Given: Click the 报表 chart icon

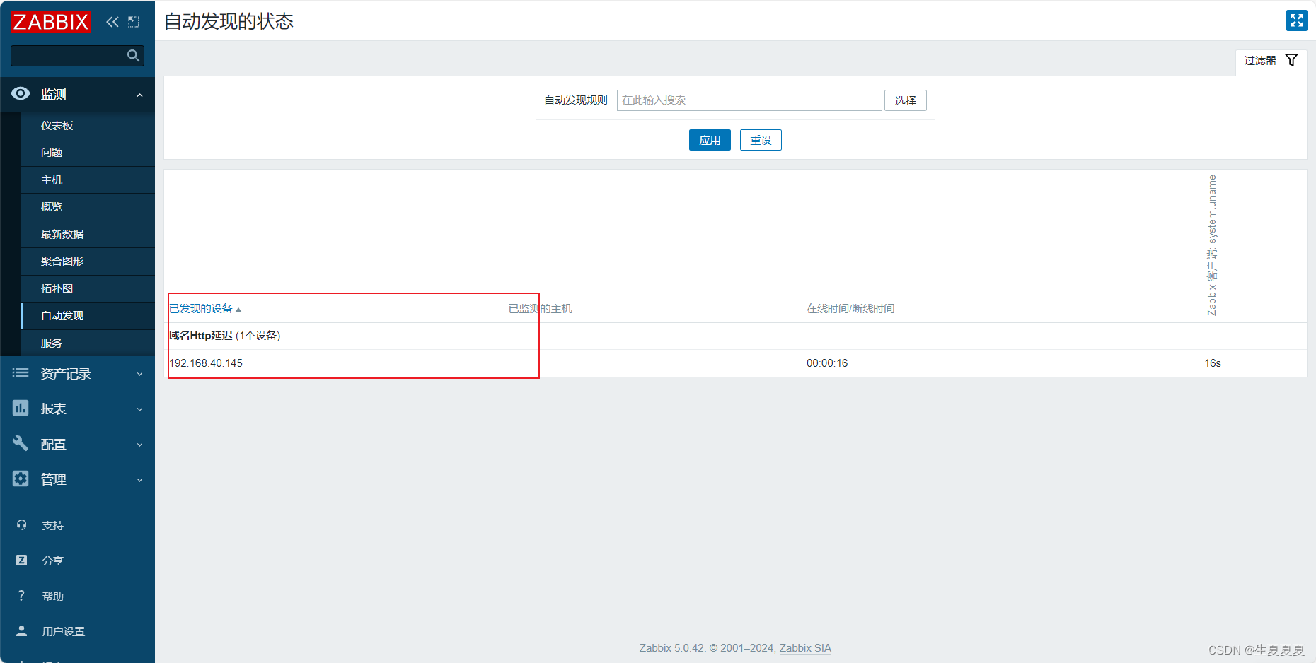Looking at the screenshot, I should tap(21, 408).
